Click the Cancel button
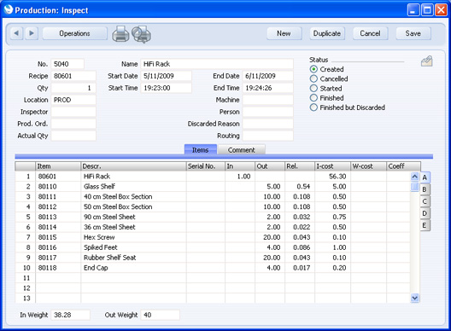Viewport: 451px width, 331px height. click(370, 33)
